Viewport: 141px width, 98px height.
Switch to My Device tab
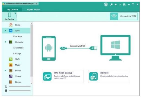(12, 9)
